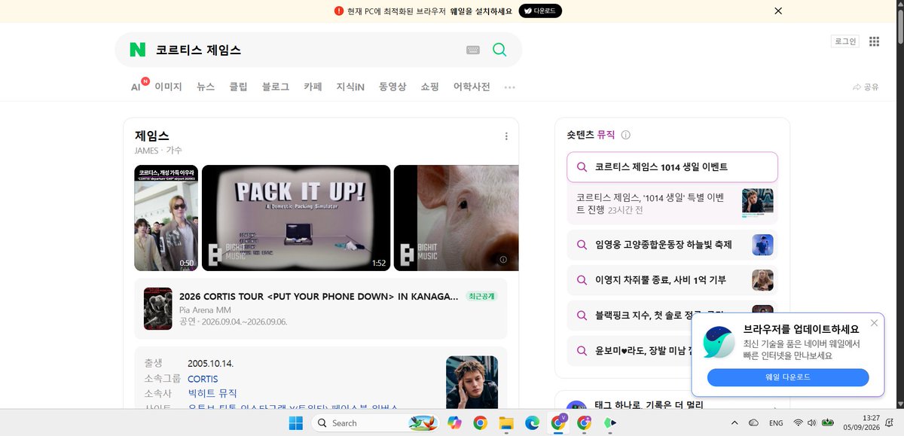Click the red warning icon in top banner

click(x=339, y=11)
